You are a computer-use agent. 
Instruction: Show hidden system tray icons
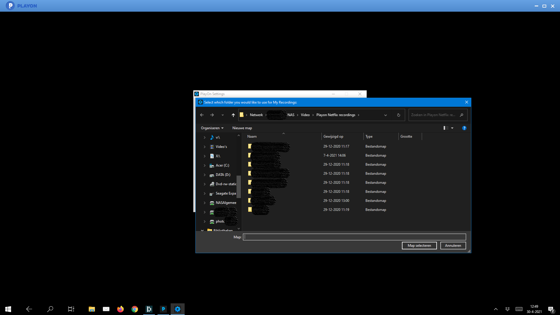coord(496,309)
